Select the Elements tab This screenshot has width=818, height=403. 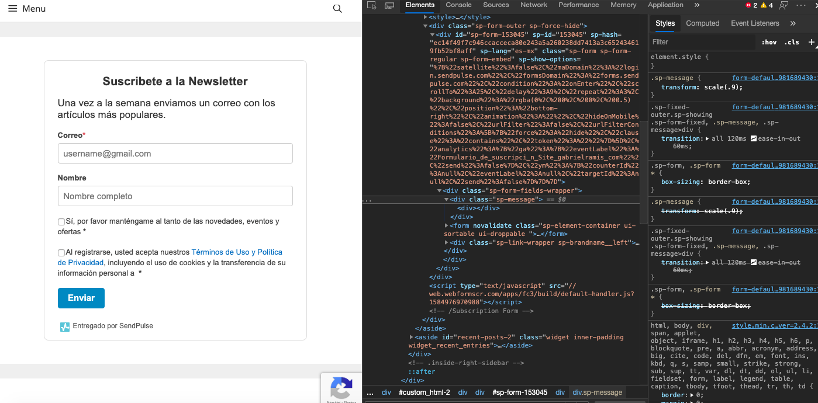point(420,5)
